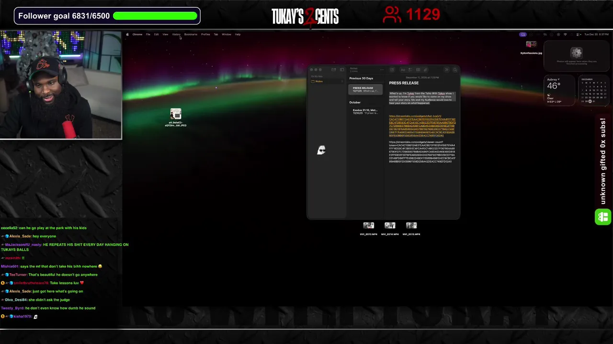Click the green Follower goal progress bar

point(155,16)
